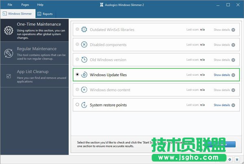Click Show details link for System restore points
Screen dimensions: 244x164
(222, 105)
